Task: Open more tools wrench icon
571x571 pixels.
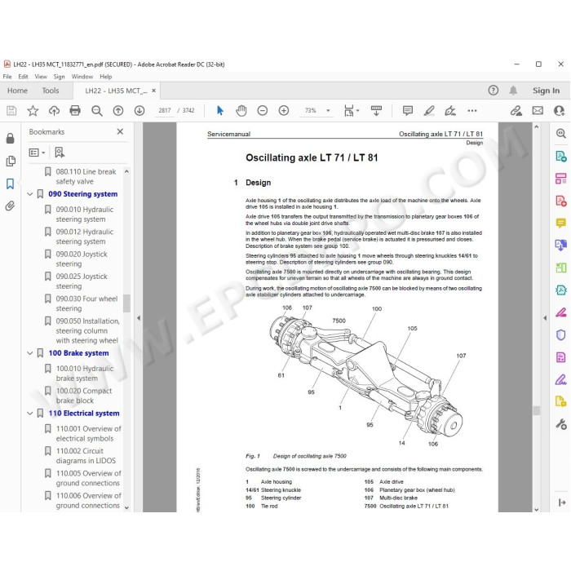Action: [561, 424]
